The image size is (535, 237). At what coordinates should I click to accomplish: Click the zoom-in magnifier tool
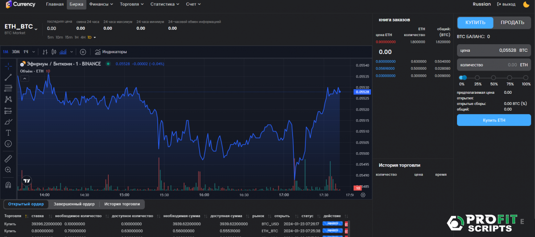pos(8,170)
